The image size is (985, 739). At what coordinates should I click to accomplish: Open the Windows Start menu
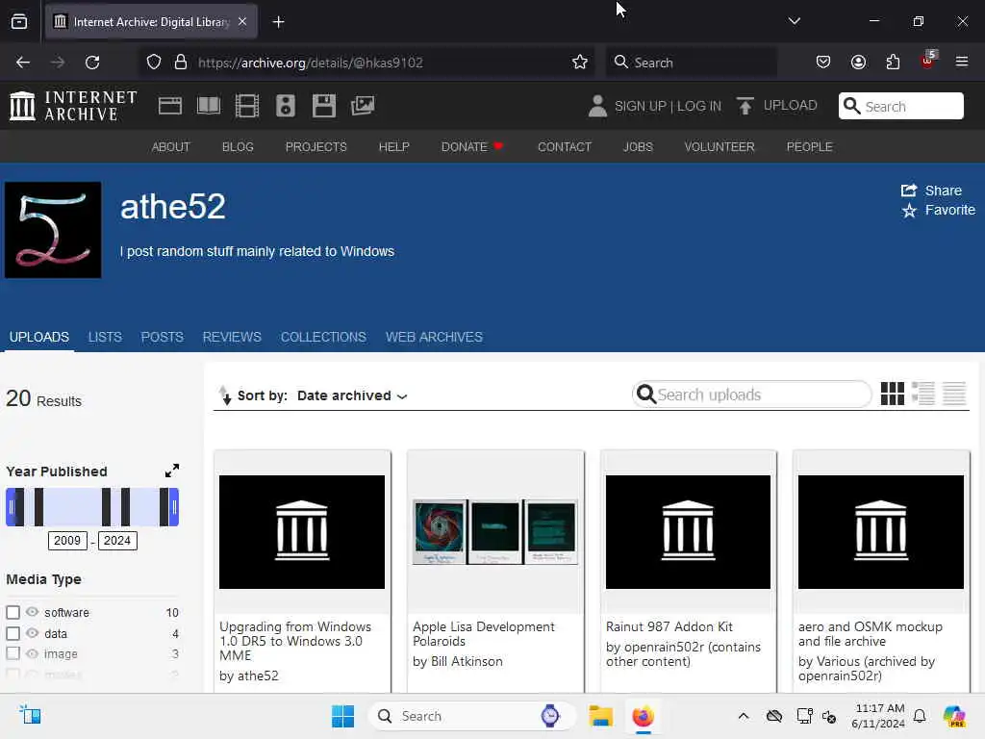pos(343,716)
